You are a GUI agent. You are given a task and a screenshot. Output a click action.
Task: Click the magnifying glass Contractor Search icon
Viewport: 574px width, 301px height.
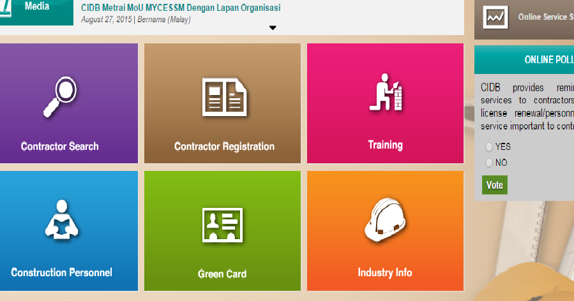60,96
